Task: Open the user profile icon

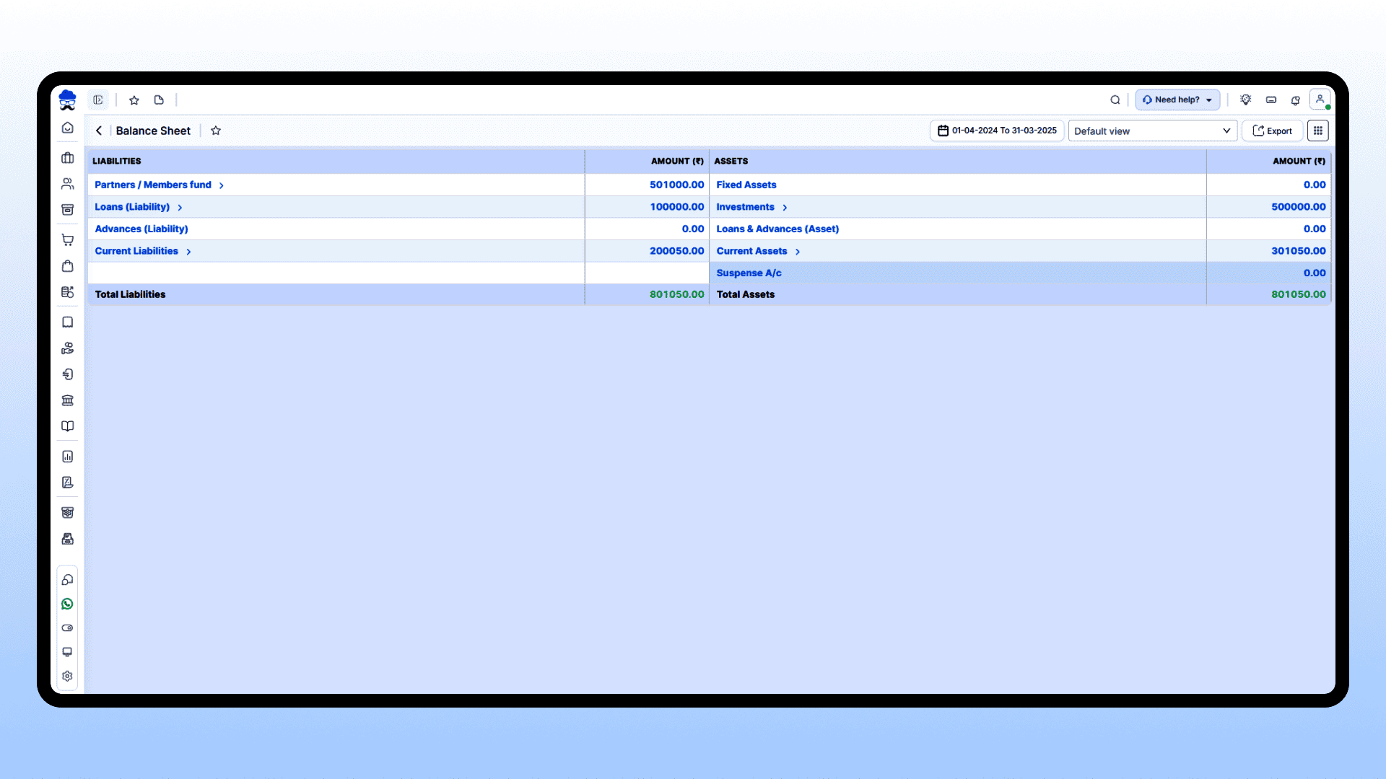Action: coord(1320,100)
